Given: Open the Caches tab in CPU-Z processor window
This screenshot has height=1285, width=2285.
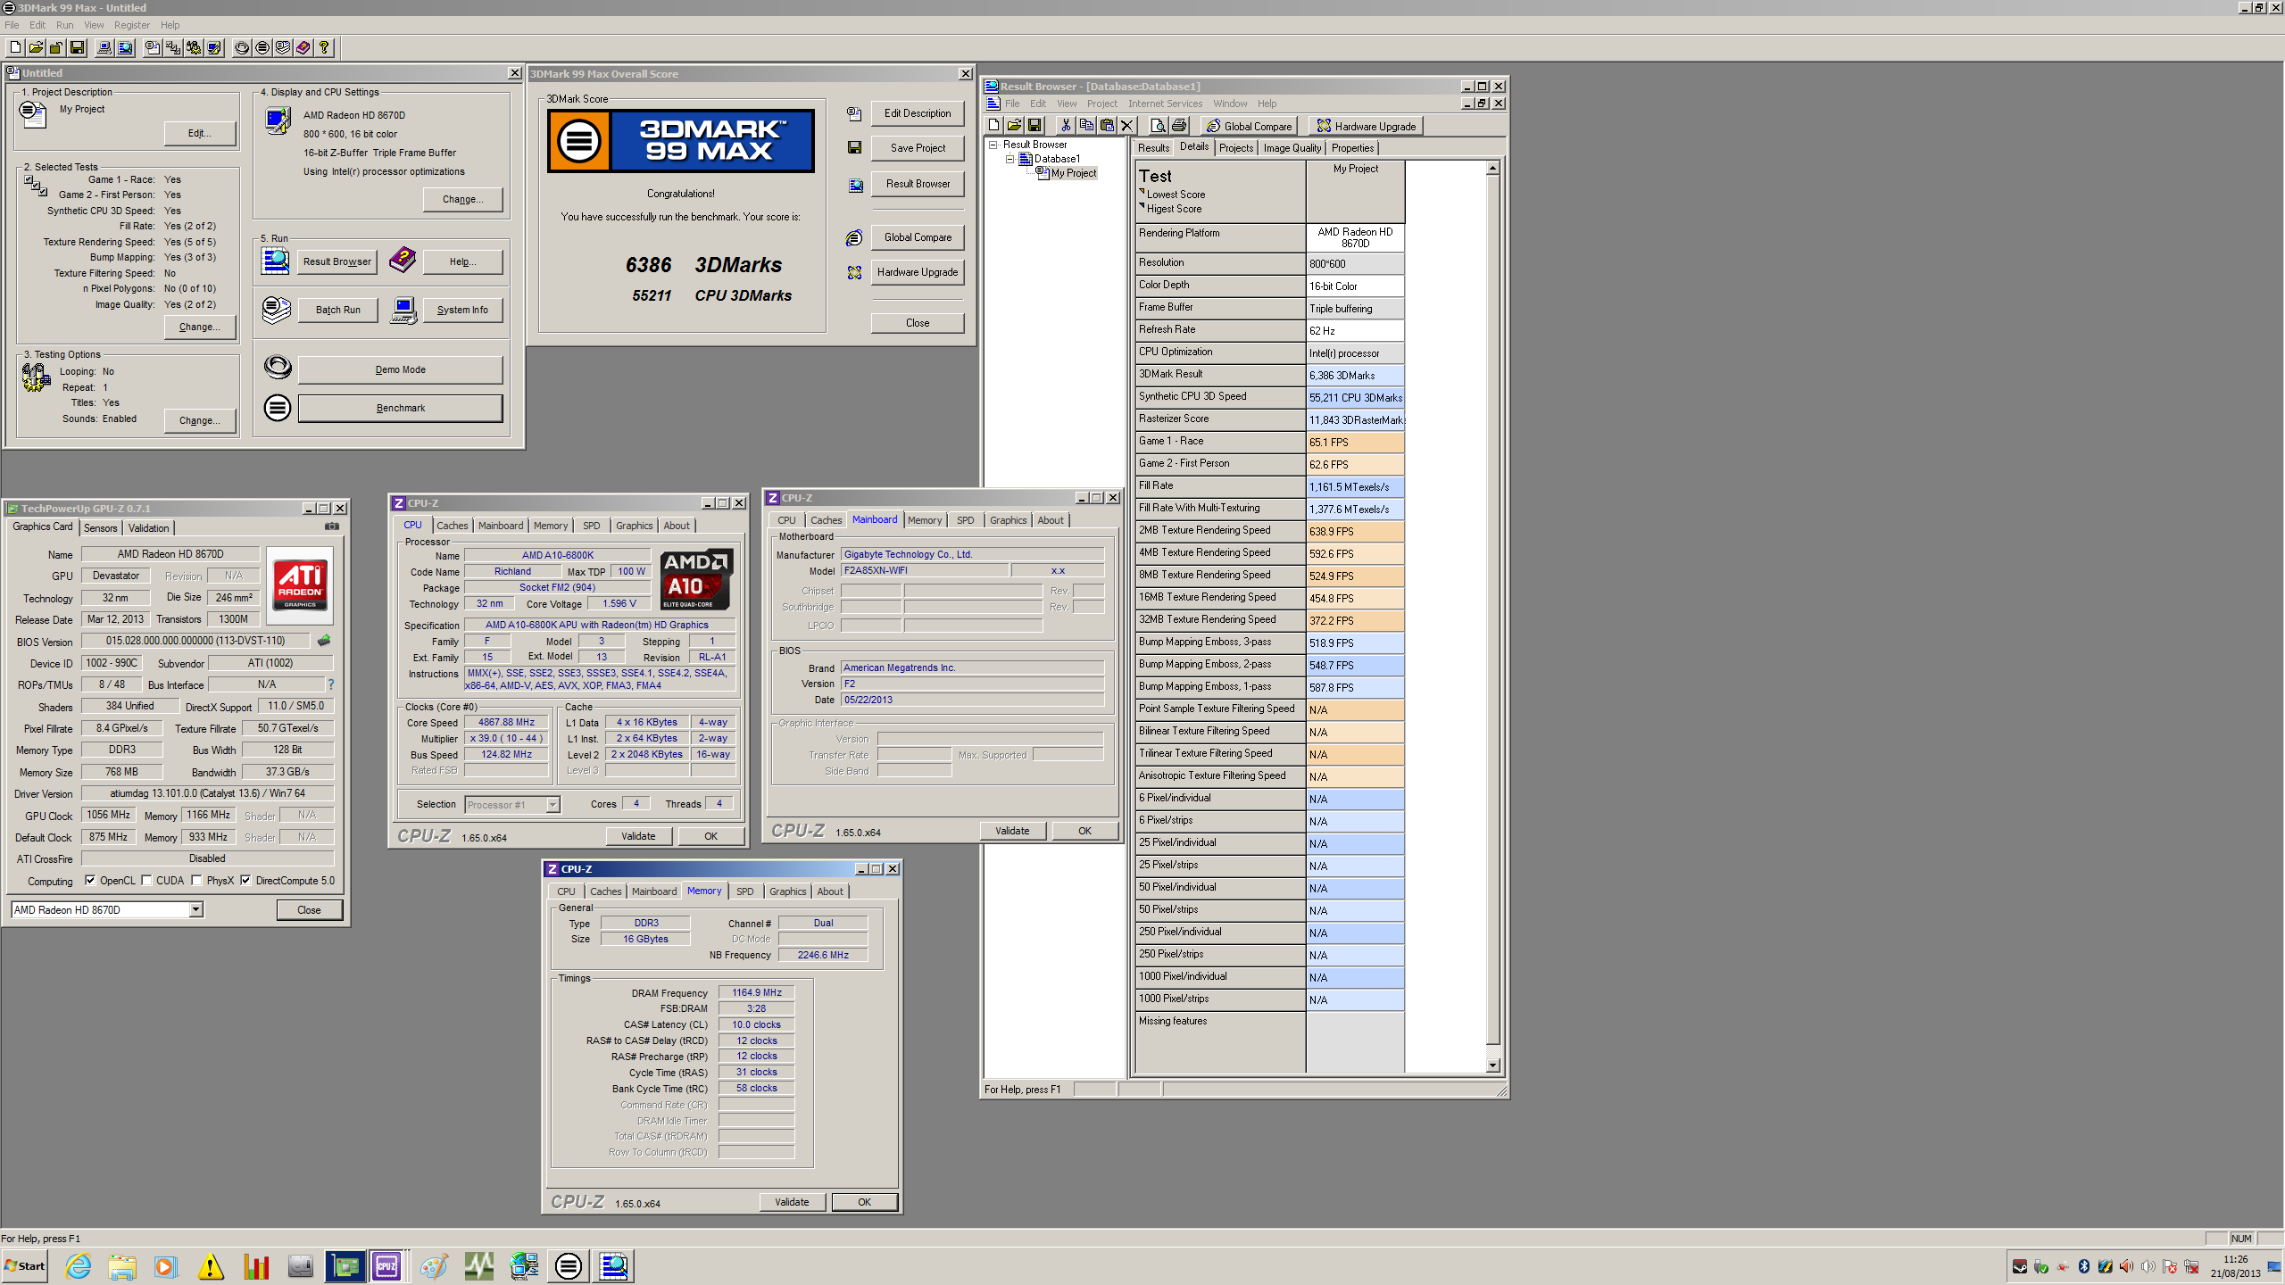Looking at the screenshot, I should click(x=453, y=526).
